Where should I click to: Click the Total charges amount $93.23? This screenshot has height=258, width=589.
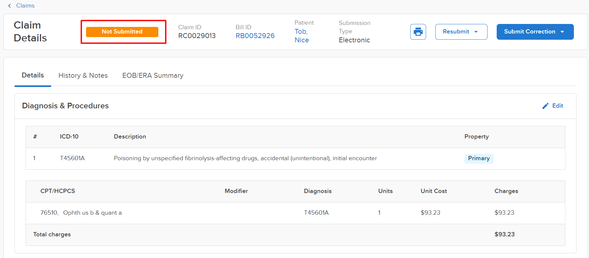[x=505, y=234]
